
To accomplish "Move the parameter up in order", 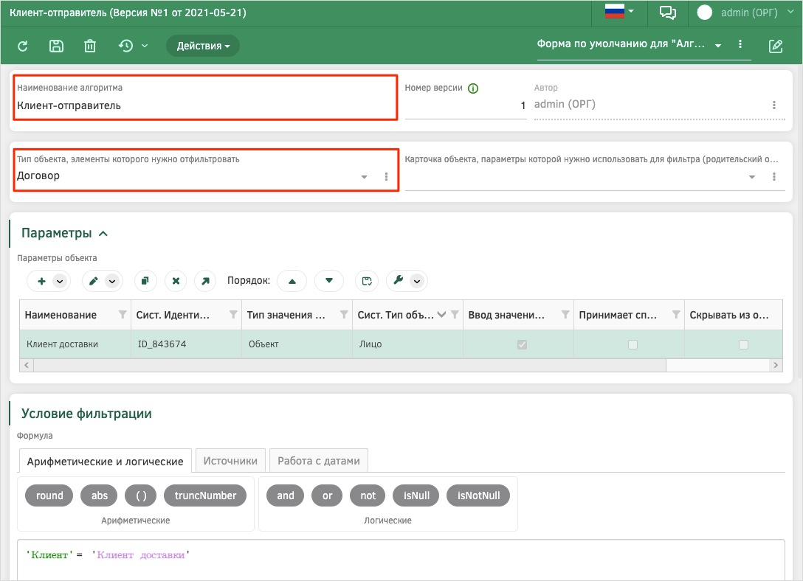I will point(292,281).
